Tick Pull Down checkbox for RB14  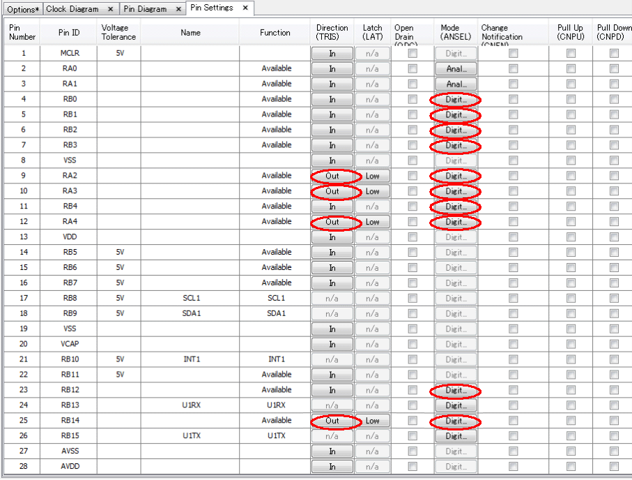pos(614,421)
